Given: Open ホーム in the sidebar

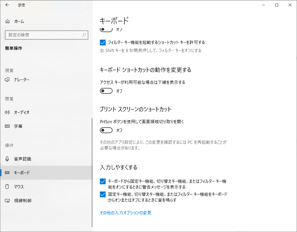Looking at the screenshot, I should tap(46, 21).
